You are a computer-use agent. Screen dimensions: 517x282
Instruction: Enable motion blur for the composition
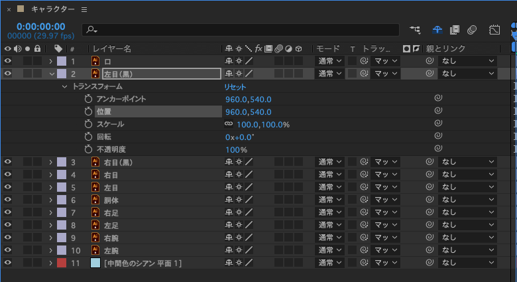point(472,30)
